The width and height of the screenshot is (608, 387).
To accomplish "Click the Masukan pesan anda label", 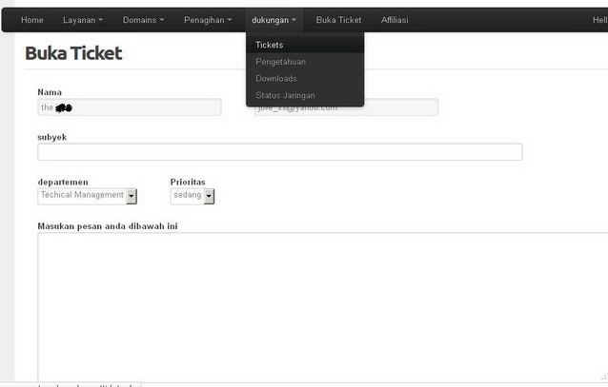I will pyautogui.click(x=108, y=226).
